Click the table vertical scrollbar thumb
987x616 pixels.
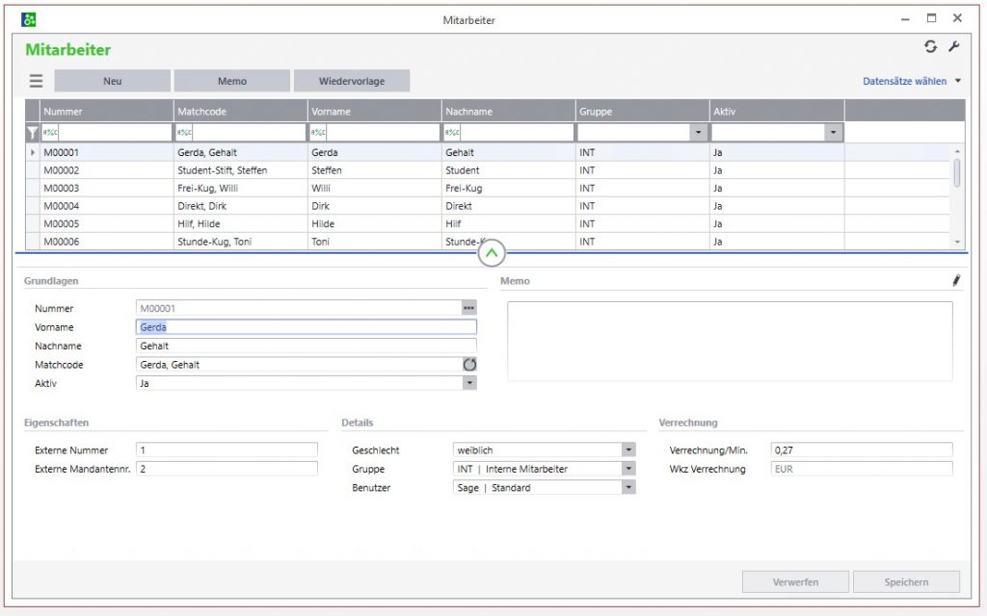(957, 172)
